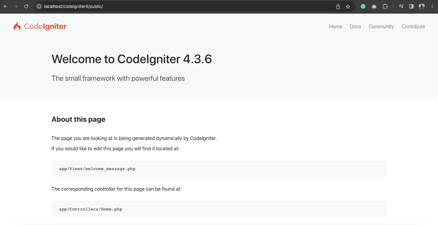Click the 'About this page' heading
The height and width of the screenshot is (225, 438).
tap(78, 119)
